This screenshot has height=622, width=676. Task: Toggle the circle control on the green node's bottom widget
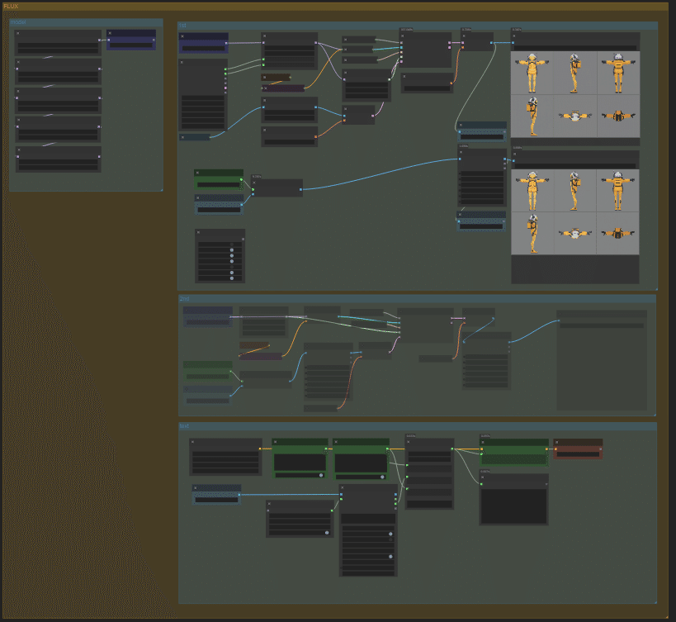[x=321, y=475]
